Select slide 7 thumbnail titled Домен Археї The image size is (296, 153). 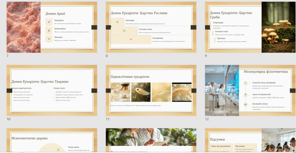52,27
